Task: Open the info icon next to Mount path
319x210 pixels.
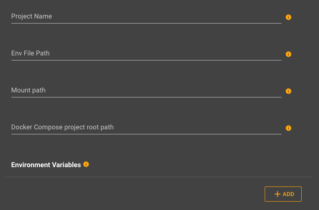Action: (x=288, y=91)
